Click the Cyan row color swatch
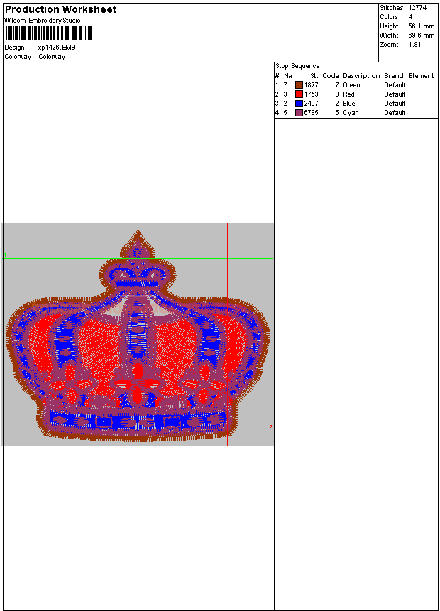Viewport: 440px width, 611px height. pyautogui.click(x=299, y=113)
